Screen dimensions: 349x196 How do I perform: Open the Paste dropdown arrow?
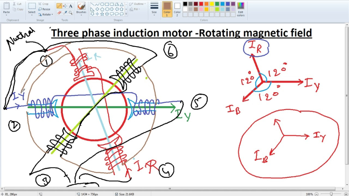pos(6,15)
